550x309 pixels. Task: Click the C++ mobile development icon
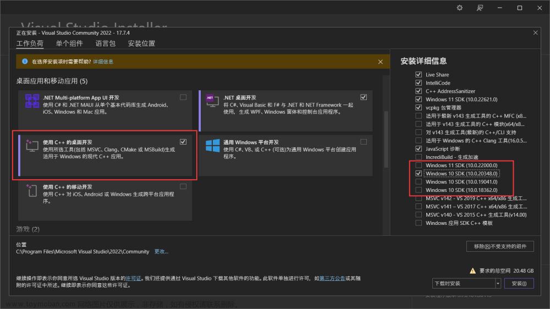click(x=32, y=190)
